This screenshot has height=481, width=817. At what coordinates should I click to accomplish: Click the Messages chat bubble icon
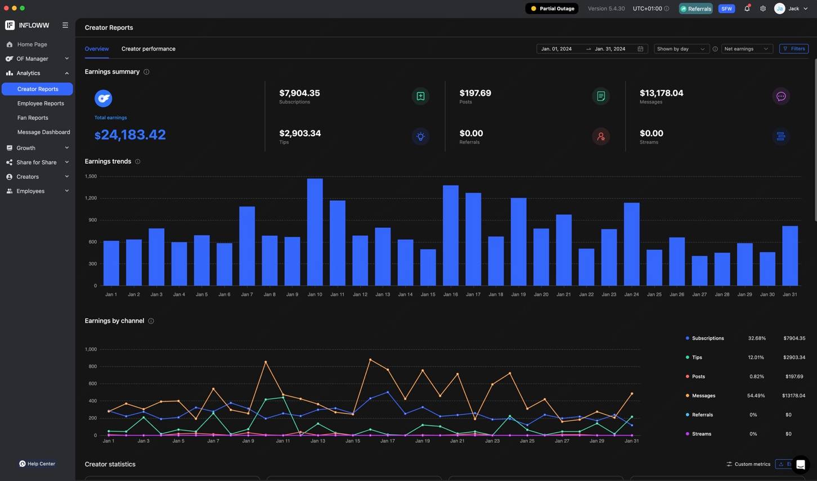pyautogui.click(x=781, y=96)
